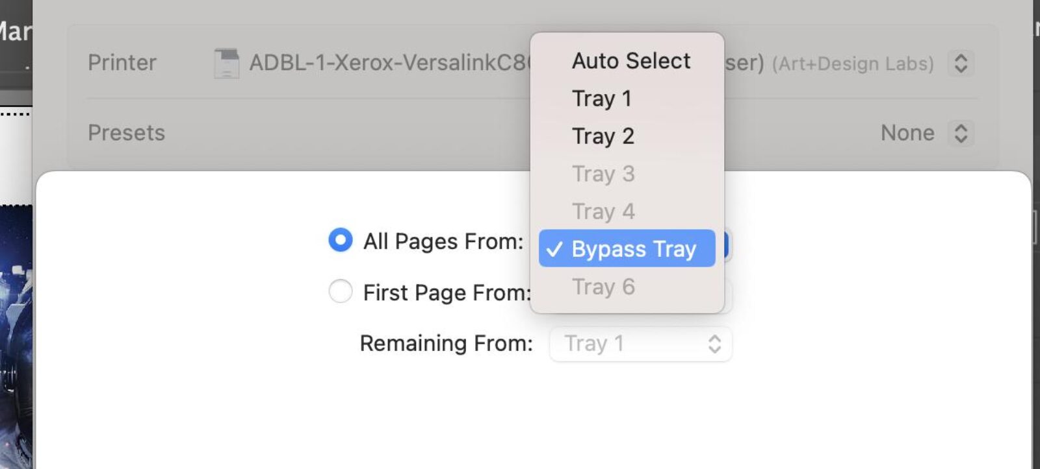Click the Art+Design Labs location text
This screenshot has width=1040, height=469.
tap(853, 64)
